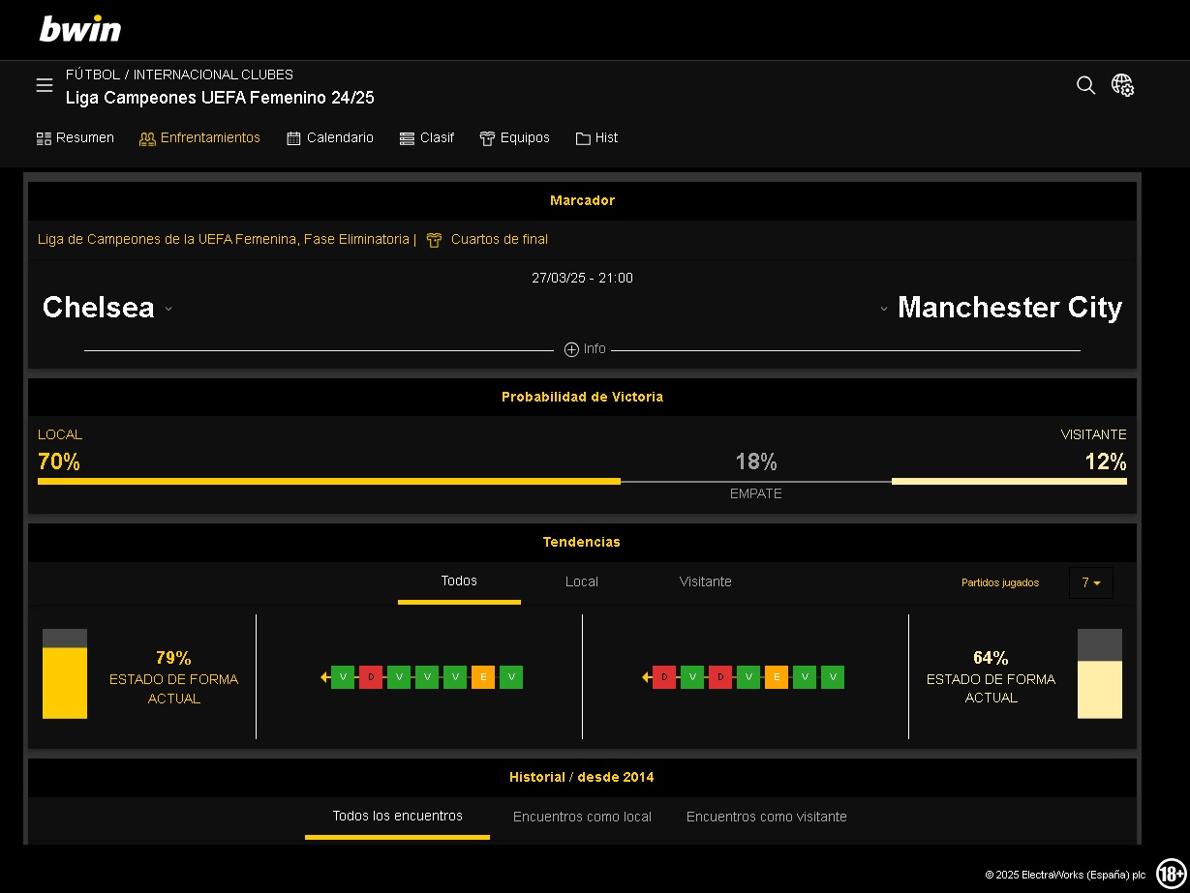Select Visitante tab in Tendencias

(706, 581)
